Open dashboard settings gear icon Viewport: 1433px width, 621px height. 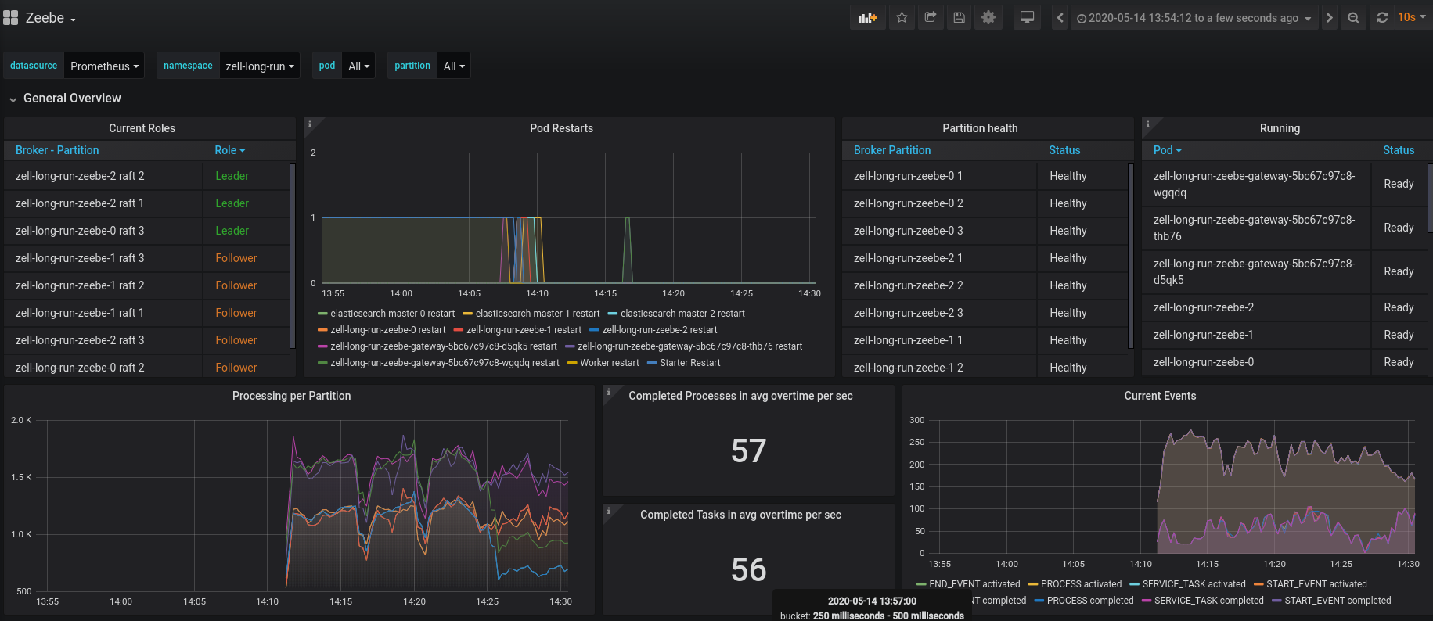pos(988,17)
